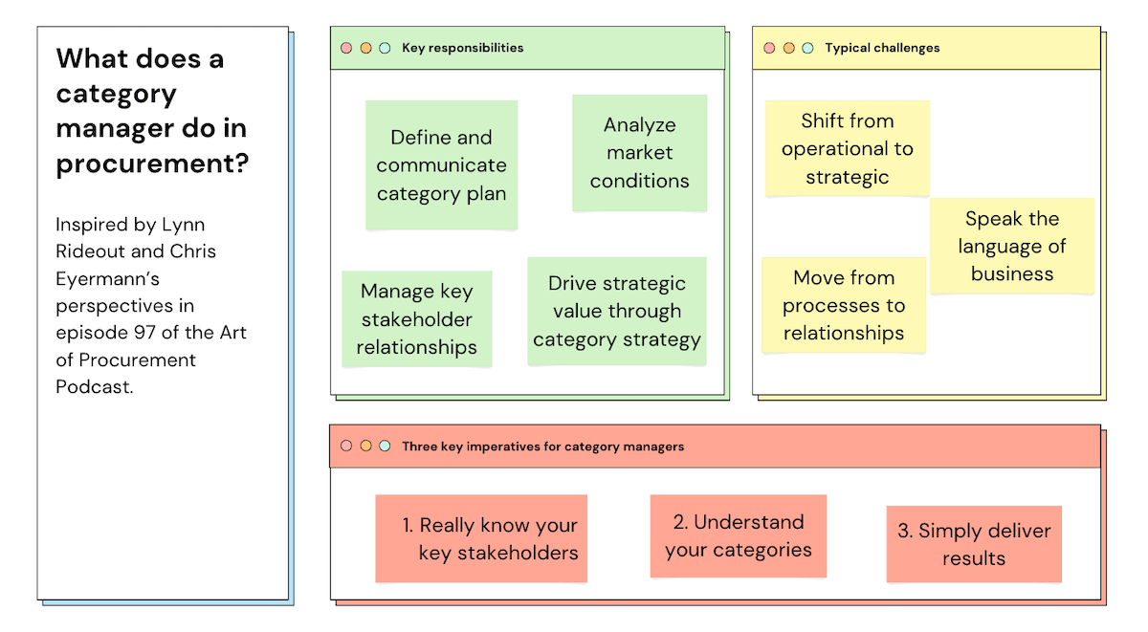Click the orange dot in Three key imperatives window
Screen dimensions: 1148x632
pyautogui.click(x=365, y=447)
